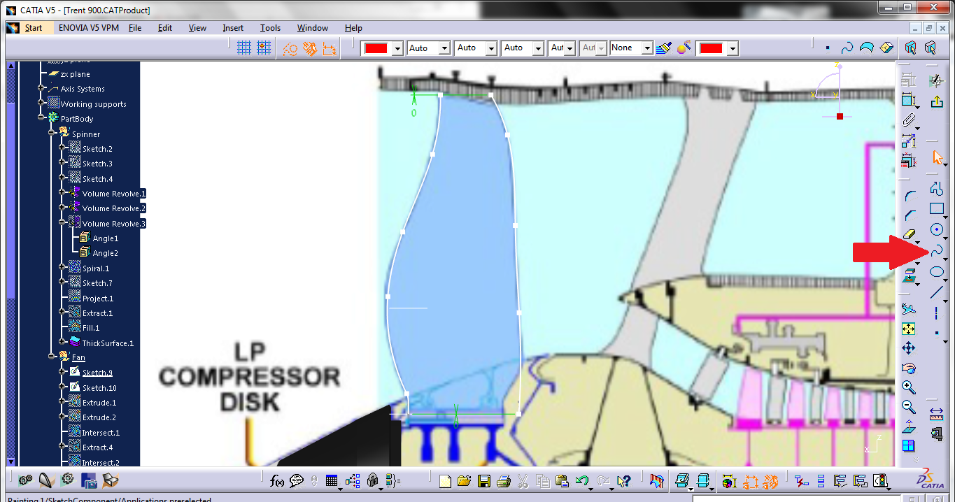Select Angle2 parameter in tree
Image resolution: width=955 pixels, height=502 pixels.
(x=106, y=253)
